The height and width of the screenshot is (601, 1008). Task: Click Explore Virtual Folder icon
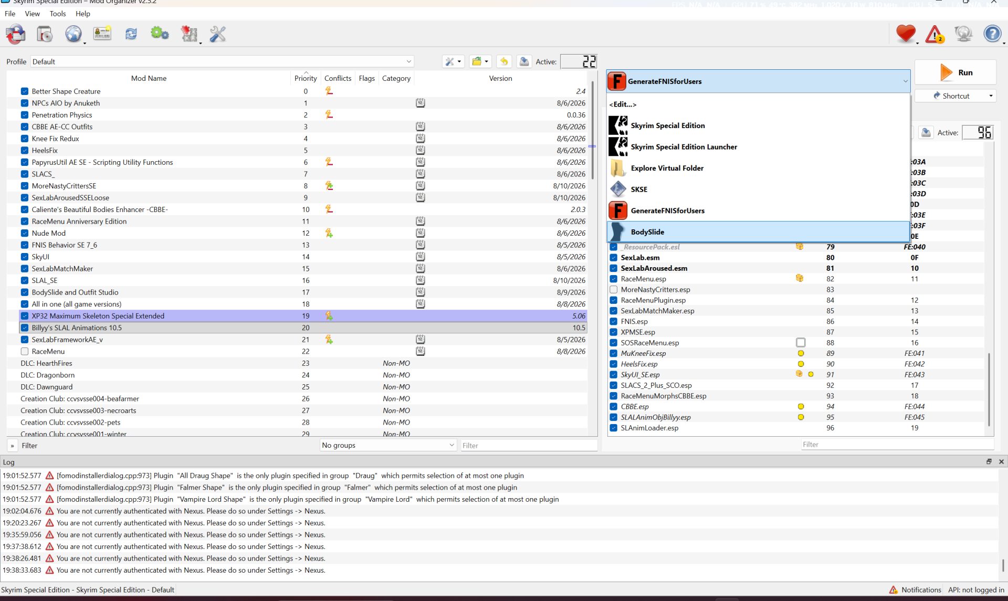(x=618, y=168)
